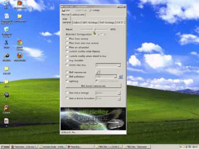
Task: Open the white document icon under the computer icon
Action: [7, 16]
